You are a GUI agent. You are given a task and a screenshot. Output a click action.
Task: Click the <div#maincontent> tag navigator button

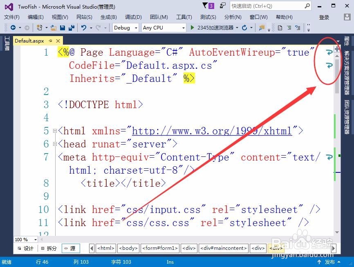click(224, 248)
